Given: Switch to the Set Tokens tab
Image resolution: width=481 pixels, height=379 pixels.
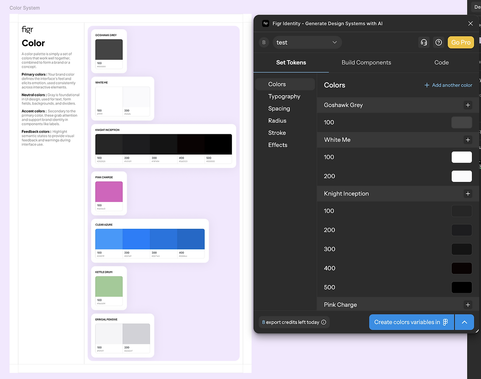Looking at the screenshot, I should click(291, 62).
